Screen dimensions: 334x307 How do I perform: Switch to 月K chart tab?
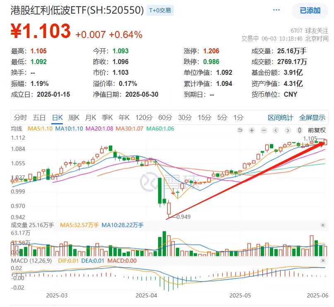point(91,117)
